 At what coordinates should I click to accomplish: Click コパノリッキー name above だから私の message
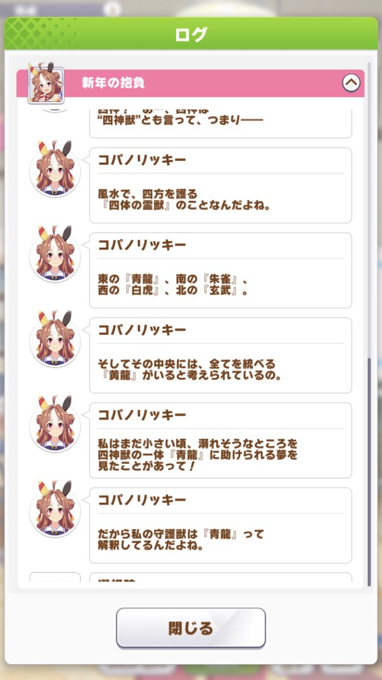coord(142,500)
